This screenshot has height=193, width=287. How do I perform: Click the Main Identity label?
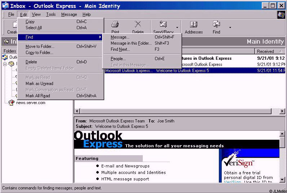pos(265,41)
